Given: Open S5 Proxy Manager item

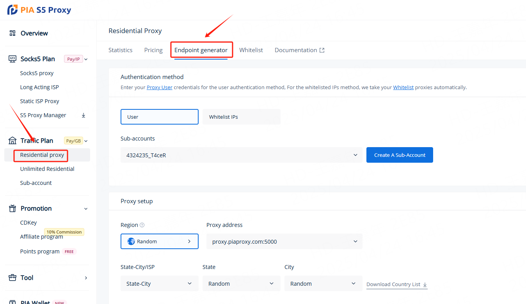Looking at the screenshot, I should (x=43, y=115).
